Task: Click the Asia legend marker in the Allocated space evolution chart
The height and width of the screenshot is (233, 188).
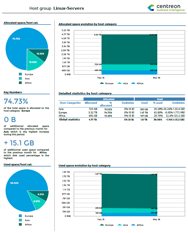Action: tap(120, 83)
